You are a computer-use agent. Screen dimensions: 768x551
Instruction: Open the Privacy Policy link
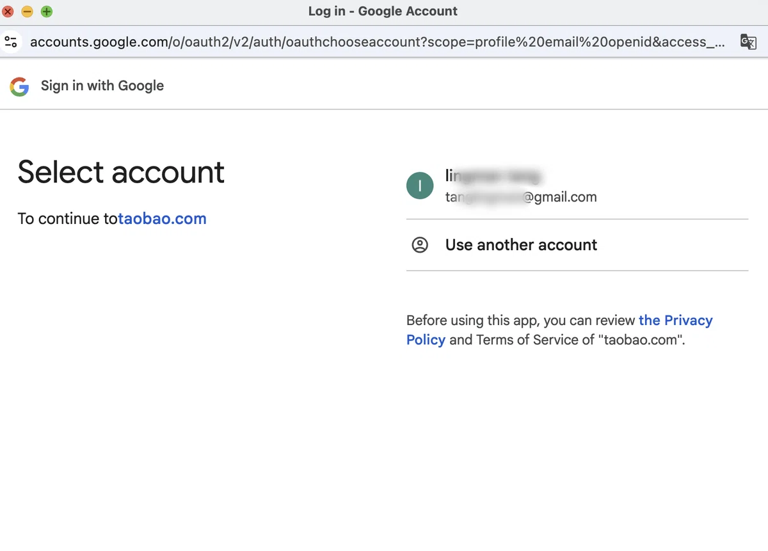click(x=559, y=330)
